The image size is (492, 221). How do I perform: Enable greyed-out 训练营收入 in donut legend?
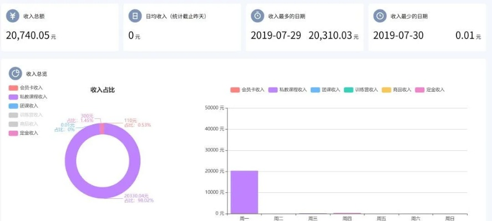26,115
